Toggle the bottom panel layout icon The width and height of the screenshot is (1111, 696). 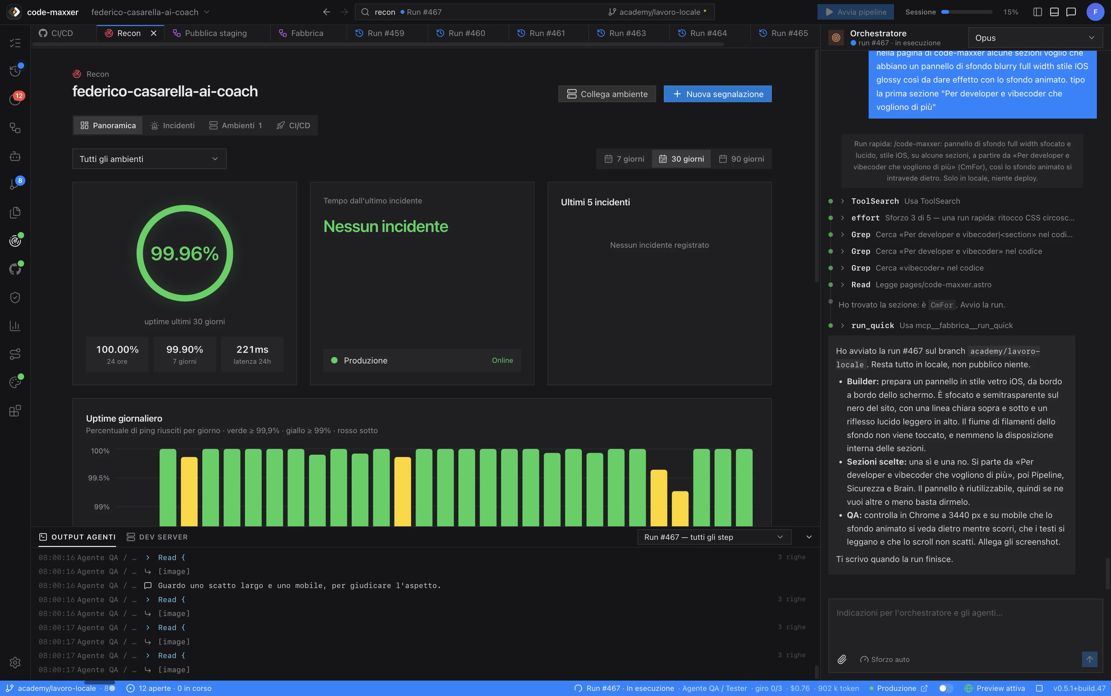pos(1054,12)
